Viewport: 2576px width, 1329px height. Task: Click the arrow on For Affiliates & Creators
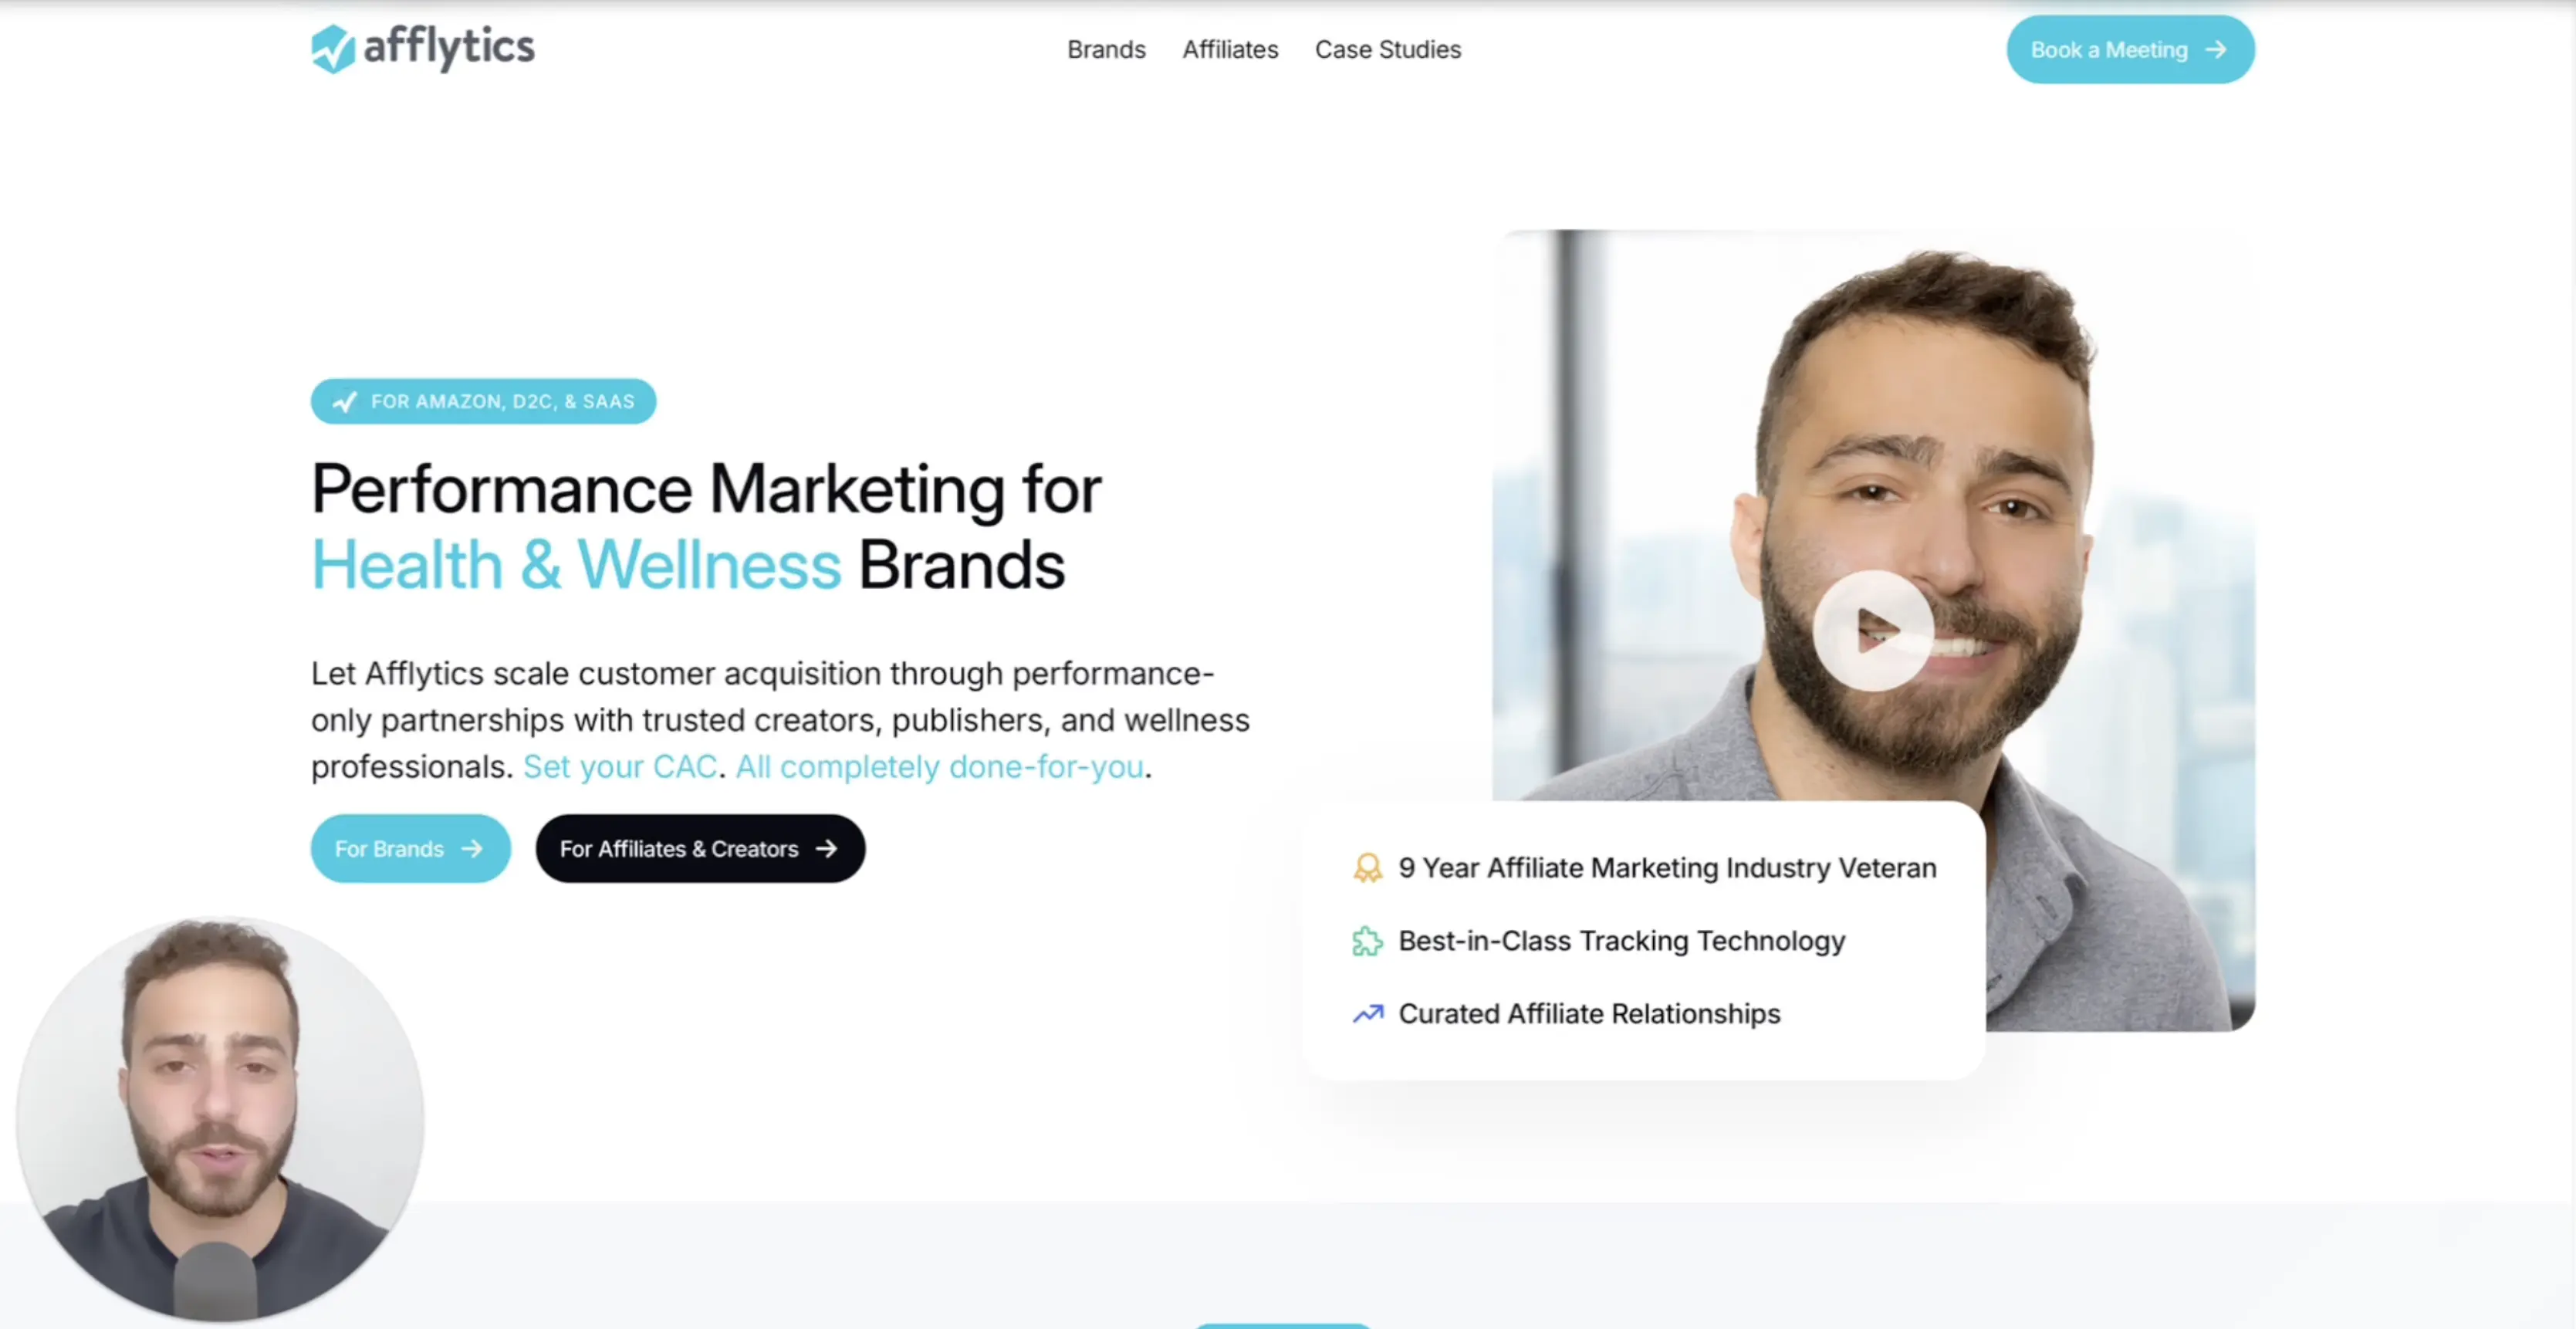point(826,848)
